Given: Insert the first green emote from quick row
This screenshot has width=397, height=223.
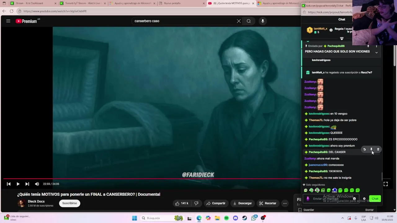Looking at the screenshot, I should [x=306, y=190].
